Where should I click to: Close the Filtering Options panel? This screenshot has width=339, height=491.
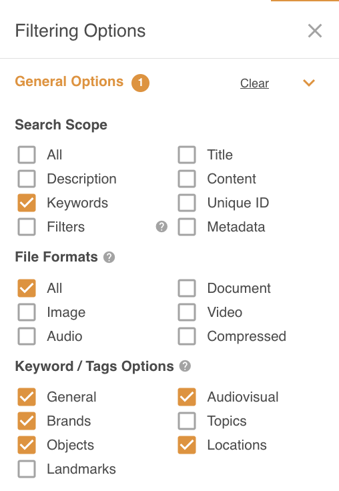[315, 31]
